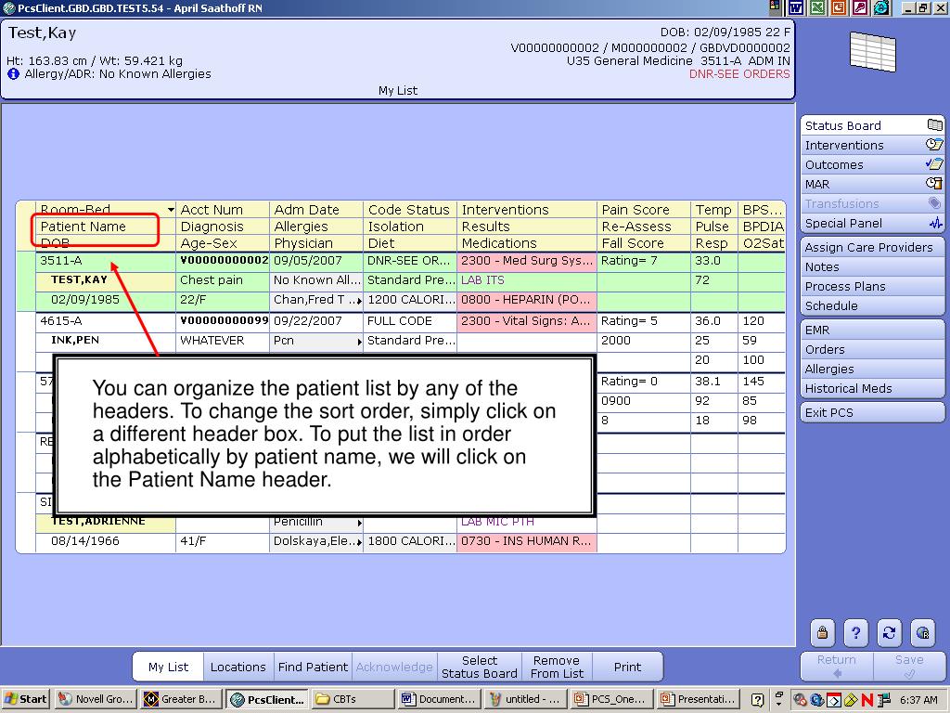
Task: Click LAB ITS results cell
Action: pyautogui.click(x=527, y=280)
